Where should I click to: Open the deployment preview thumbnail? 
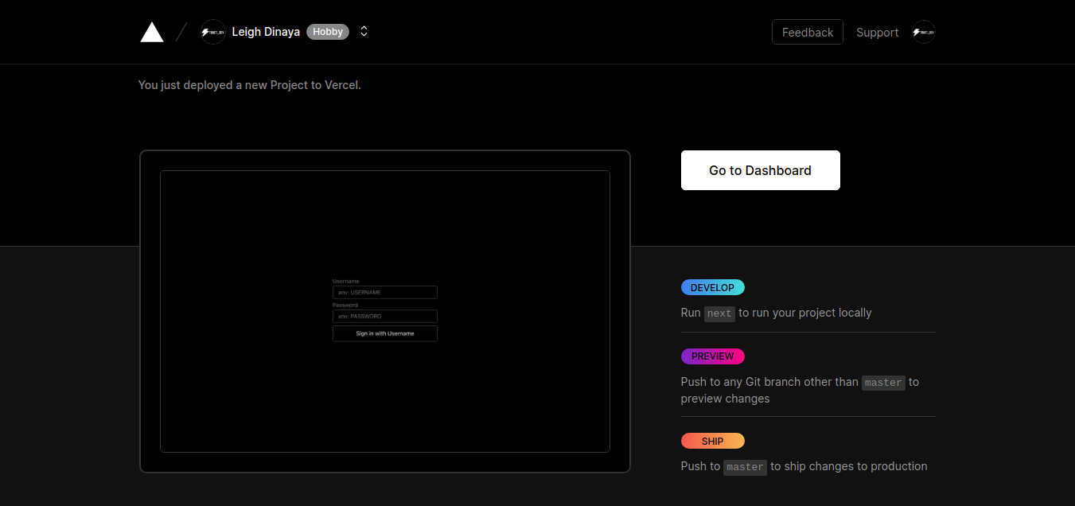coord(385,311)
